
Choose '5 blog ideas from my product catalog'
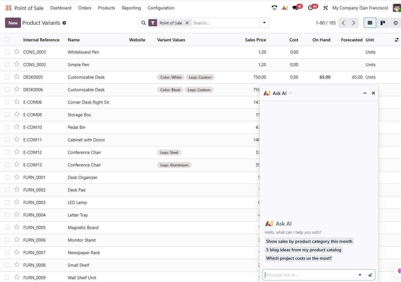click(303, 250)
